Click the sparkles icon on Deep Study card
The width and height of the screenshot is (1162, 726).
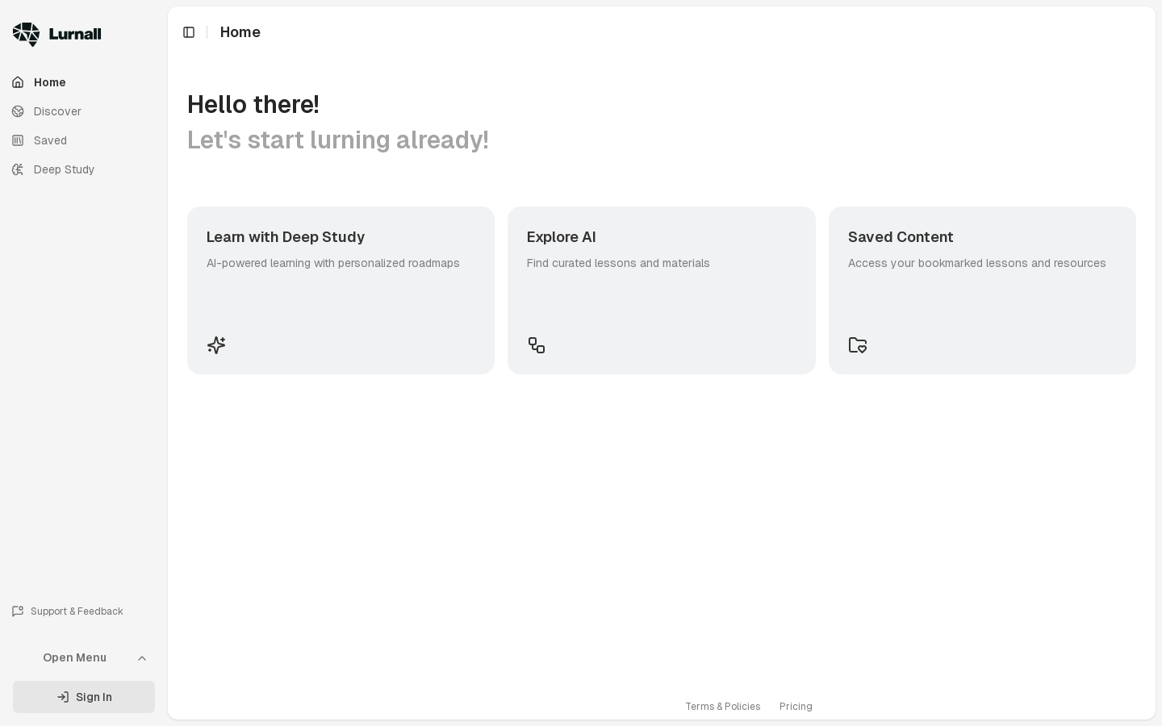pyautogui.click(x=216, y=345)
